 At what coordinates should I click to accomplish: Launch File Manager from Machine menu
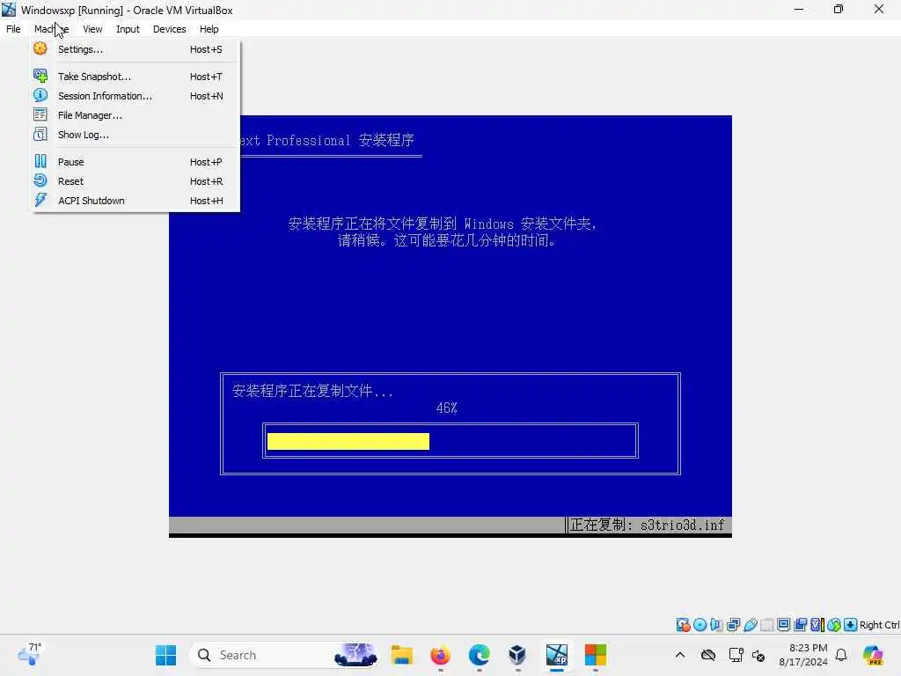136,115
